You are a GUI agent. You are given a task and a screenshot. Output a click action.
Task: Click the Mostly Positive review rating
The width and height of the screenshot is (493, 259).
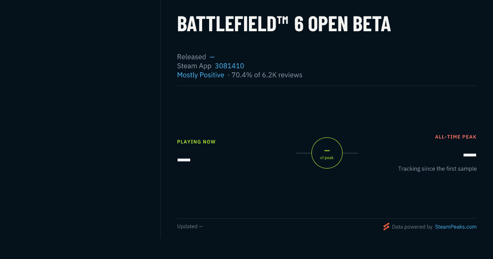(x=200, y=75)
